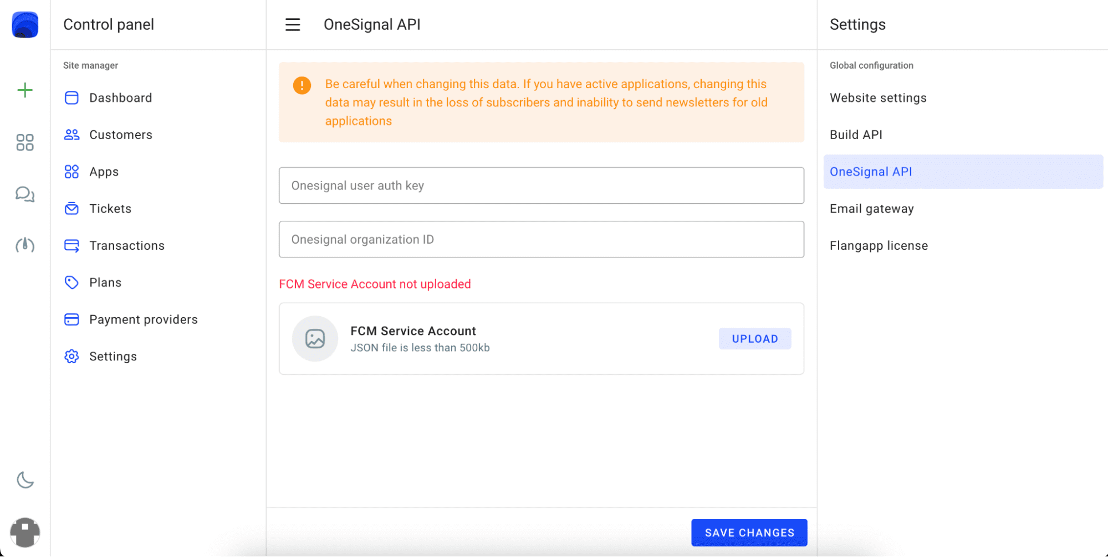The width and height of the screenshot is (1108, 557).
Task: Click the SAVE CHANGES button
Action: pos(749,533)
